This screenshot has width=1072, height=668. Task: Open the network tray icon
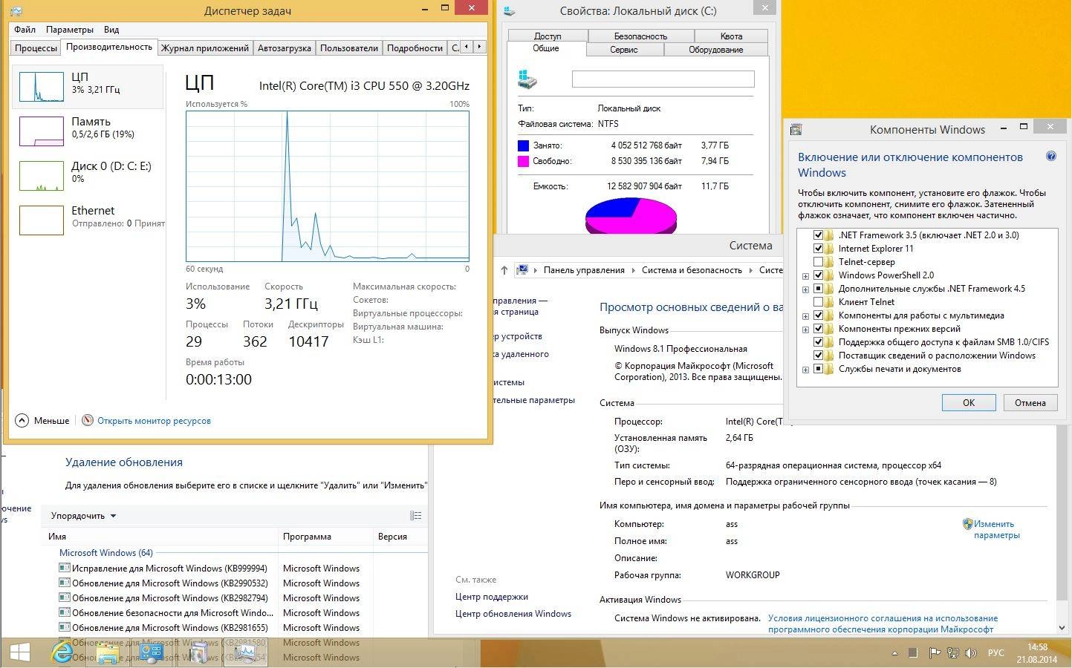click(953, 653)
